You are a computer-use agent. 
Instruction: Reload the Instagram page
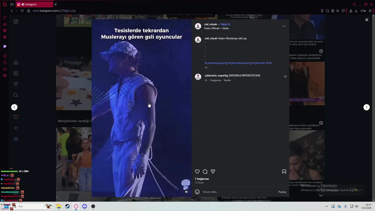(22, 11)
